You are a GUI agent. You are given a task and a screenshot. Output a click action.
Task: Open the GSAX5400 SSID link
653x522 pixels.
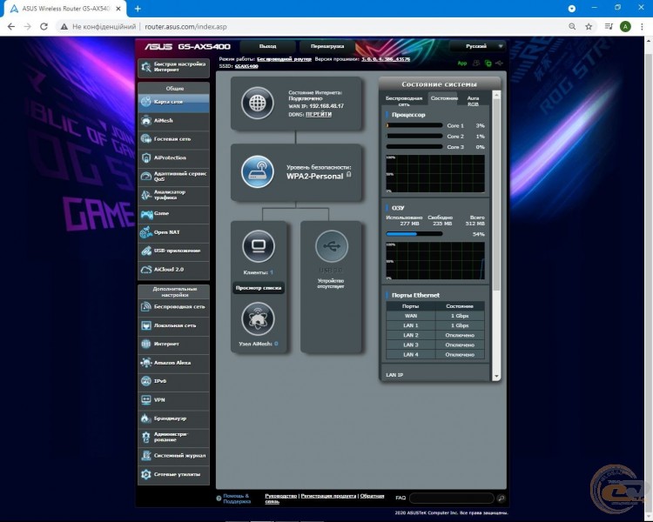click(x=246, y=66)
